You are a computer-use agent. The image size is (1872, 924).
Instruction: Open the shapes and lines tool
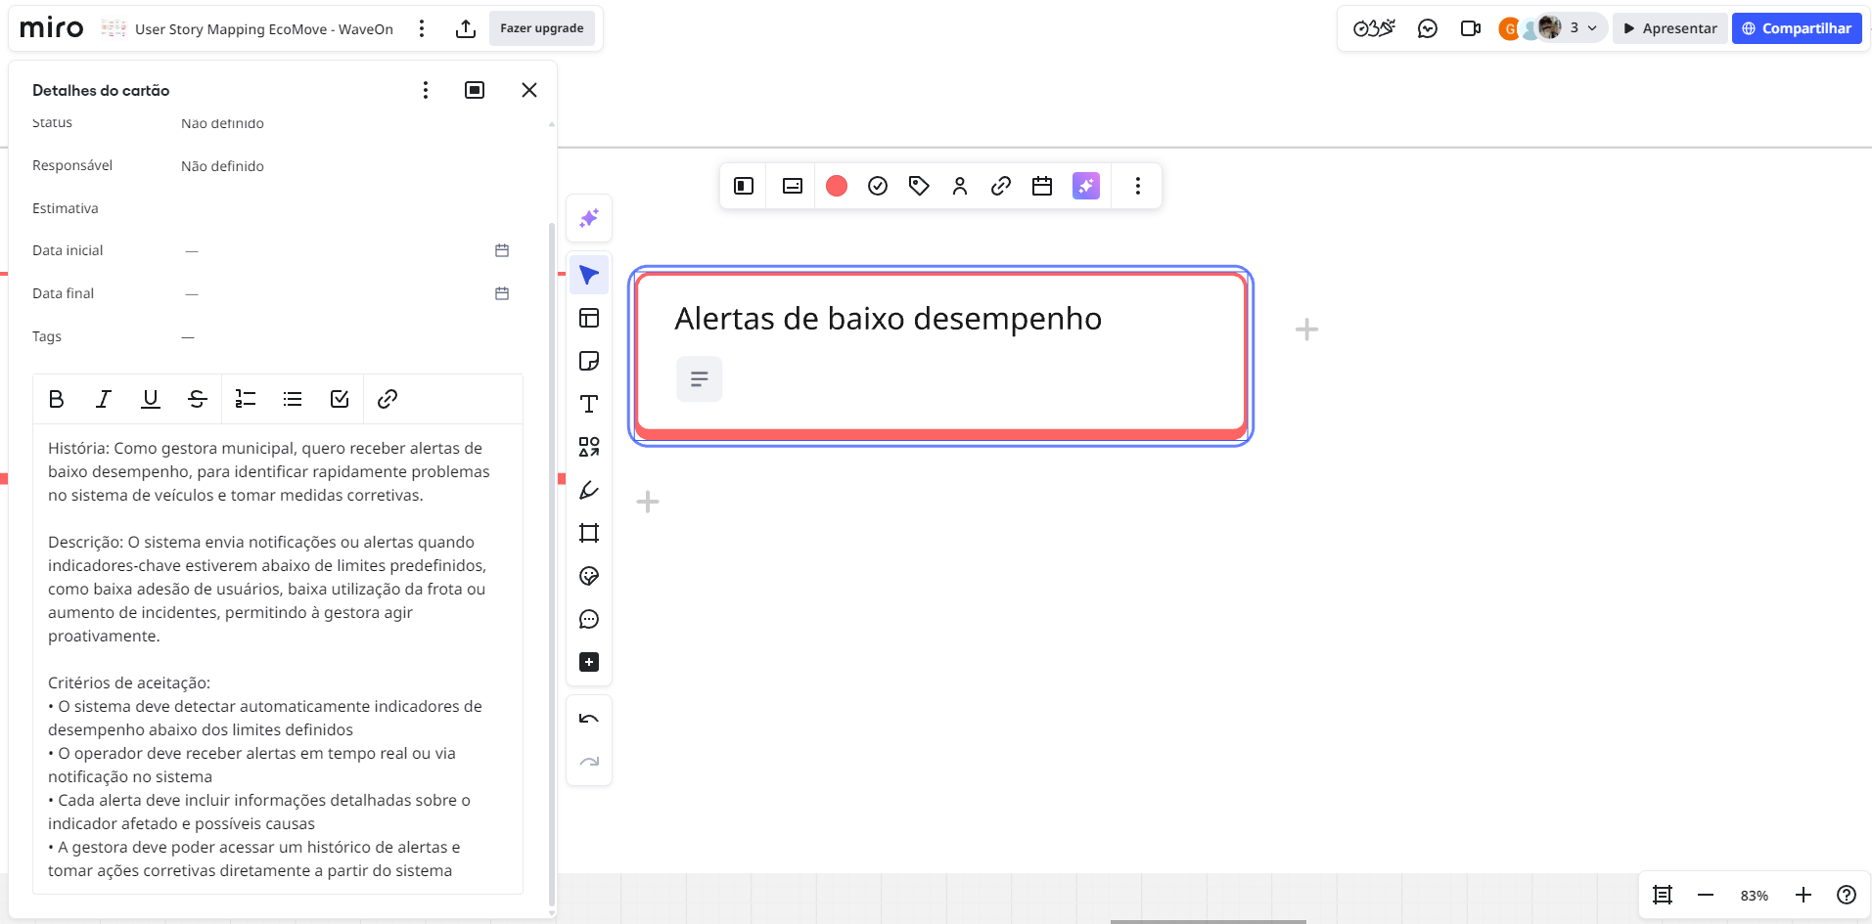coord(589,447)
